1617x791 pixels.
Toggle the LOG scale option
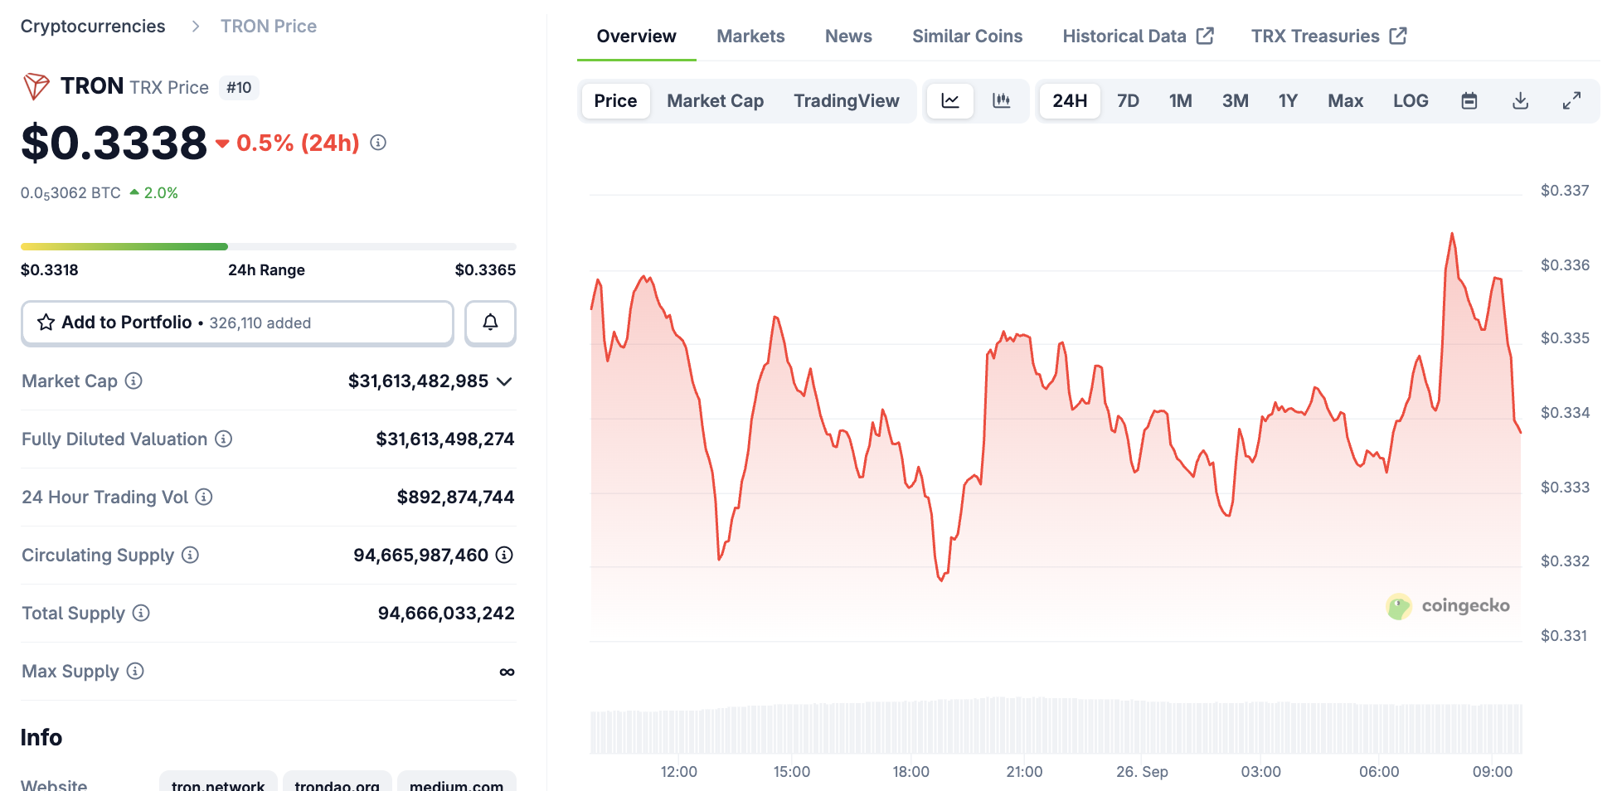point(1411,101)
